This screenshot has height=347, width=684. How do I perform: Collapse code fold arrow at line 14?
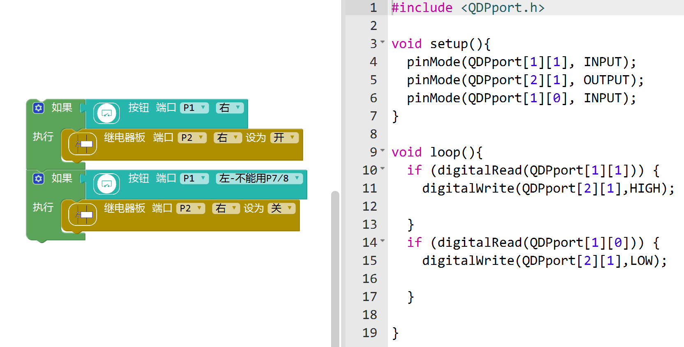[x=383, y=241]
